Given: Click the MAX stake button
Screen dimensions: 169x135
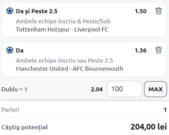Looking at the screenshot, I should (x=156, y=89).
